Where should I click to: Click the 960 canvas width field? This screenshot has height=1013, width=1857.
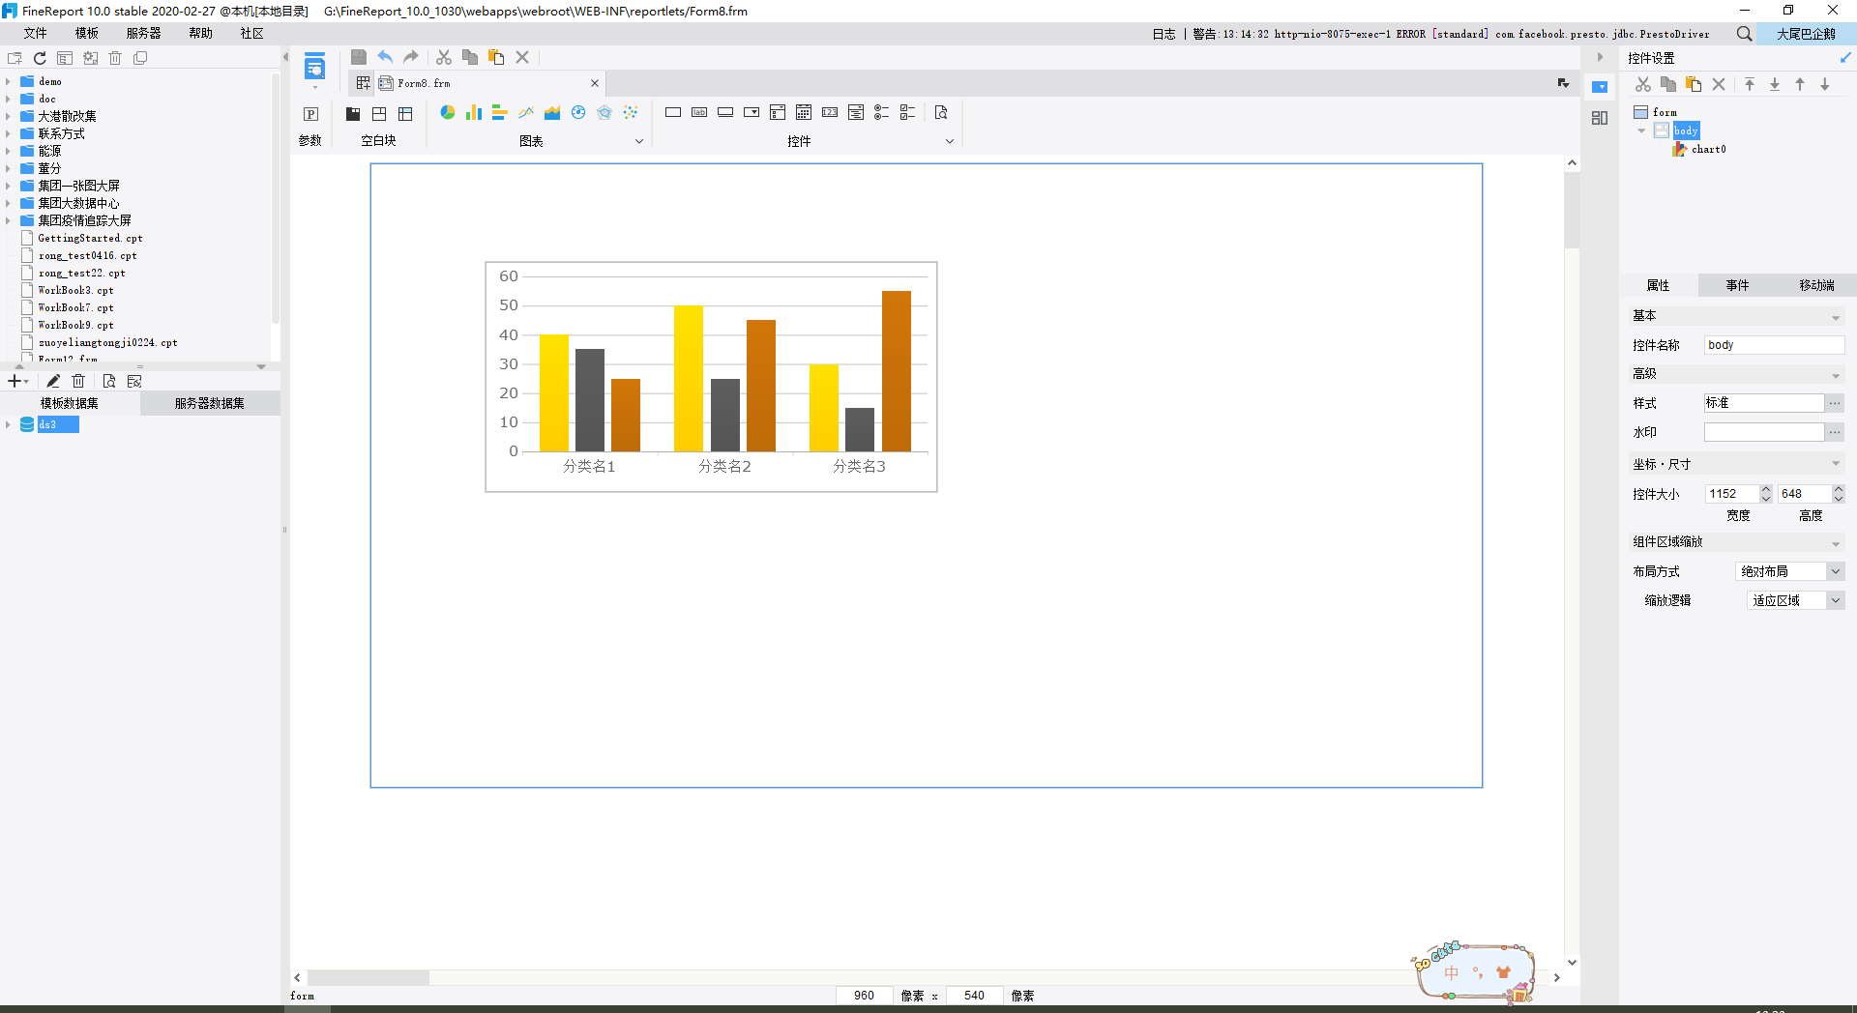864,996
